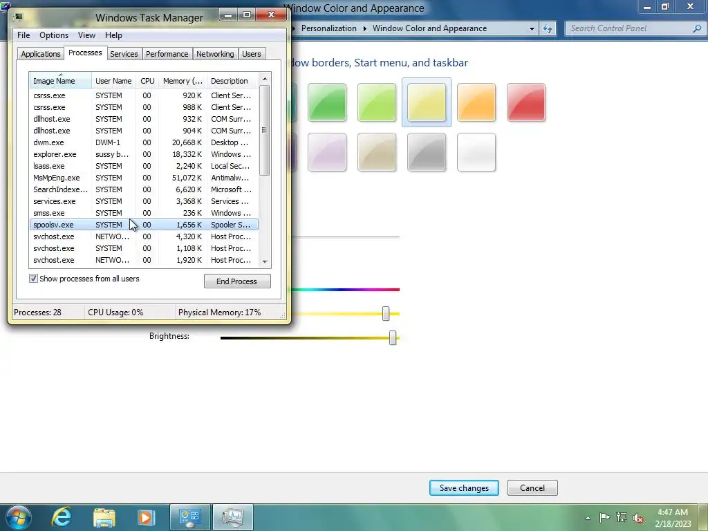Sort processes by CPU column
Image resolution: width=708 pixels, height=531 pixels.
pyautogui.click(x=147, y=81)
